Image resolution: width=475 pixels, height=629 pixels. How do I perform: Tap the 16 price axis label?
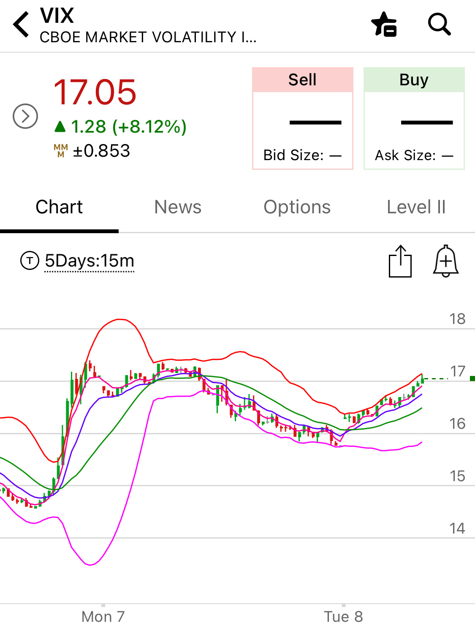pos(457,424)
